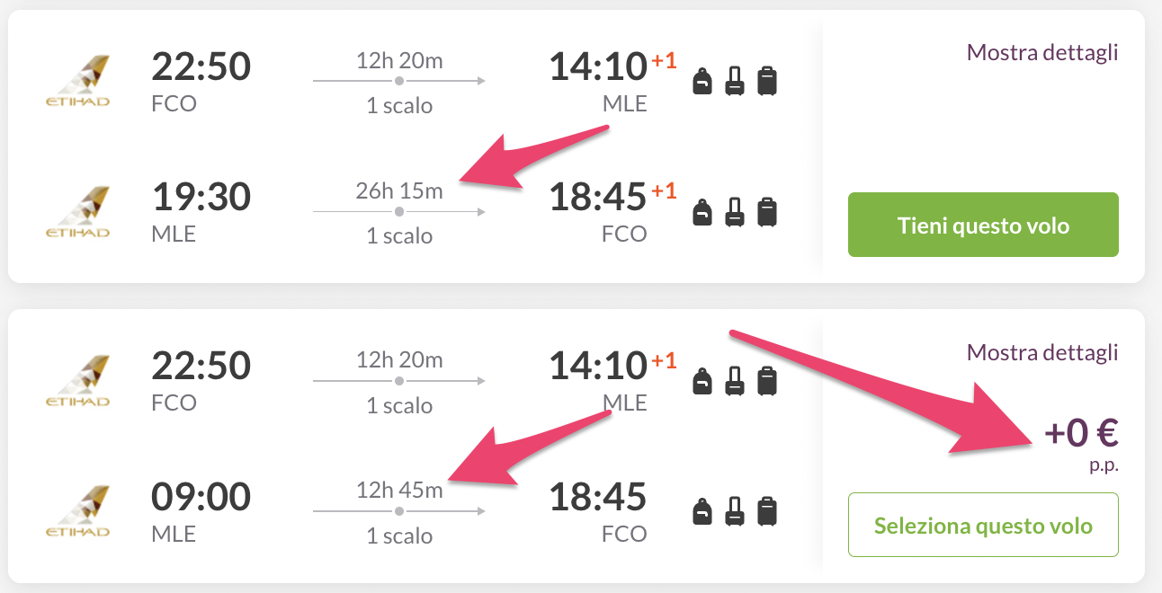Click the trolley bag icon next to 18:45 +1

point(735,212)
